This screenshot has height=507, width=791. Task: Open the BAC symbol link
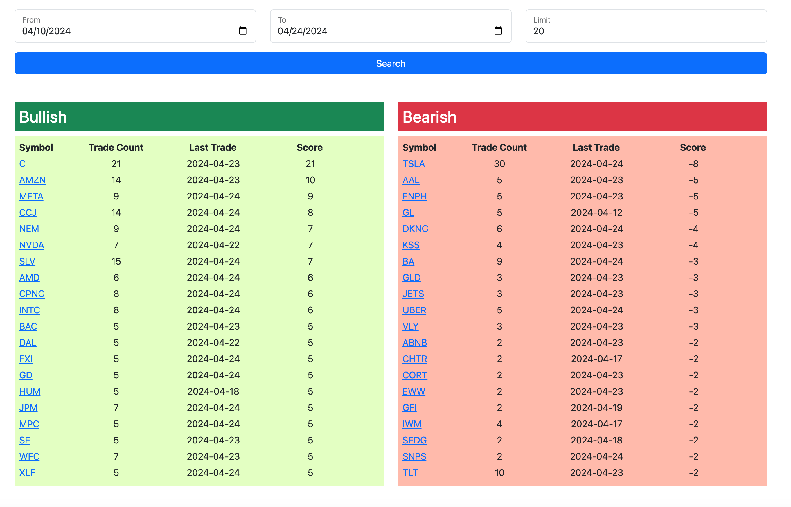[28, 326]
